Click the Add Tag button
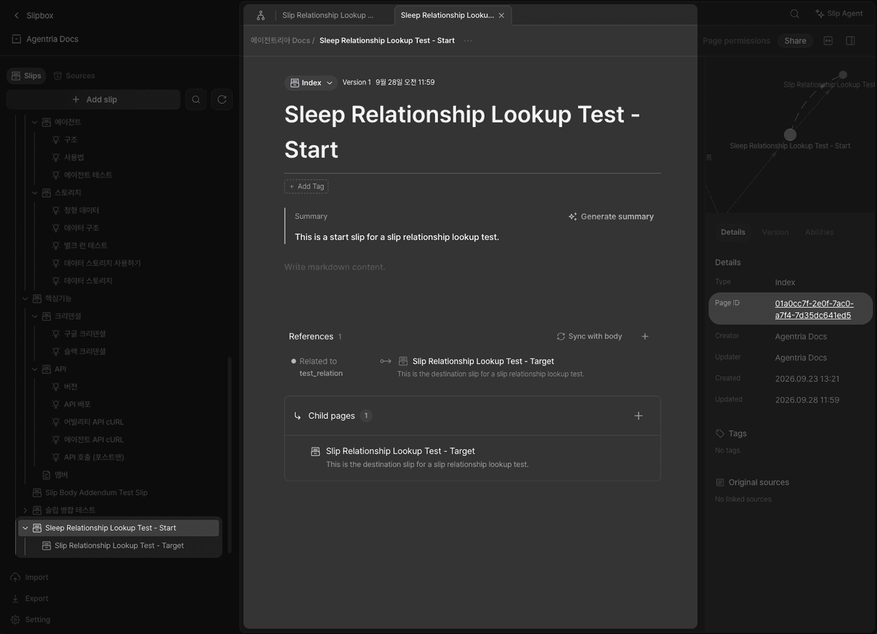This screenshot has height=634, width=877. coord(306,186)
